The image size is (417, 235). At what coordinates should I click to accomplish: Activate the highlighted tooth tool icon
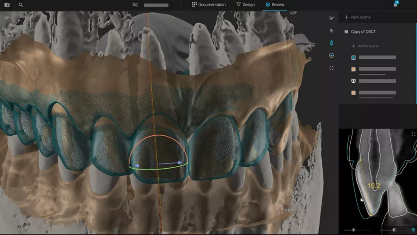click(331, 43)
